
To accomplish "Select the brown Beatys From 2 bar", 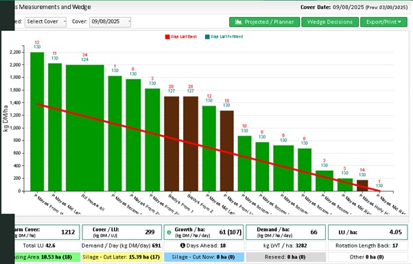I will (191, 144).
